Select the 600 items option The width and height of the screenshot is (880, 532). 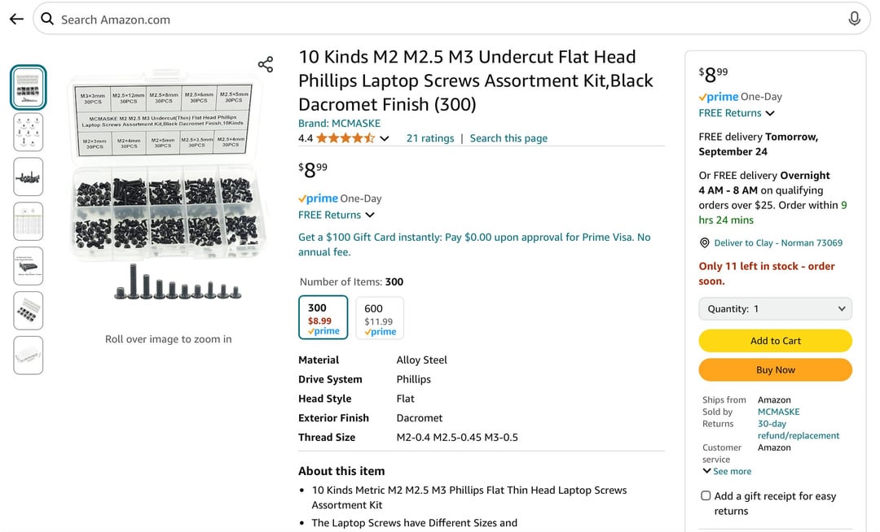(x=380, y=317)
